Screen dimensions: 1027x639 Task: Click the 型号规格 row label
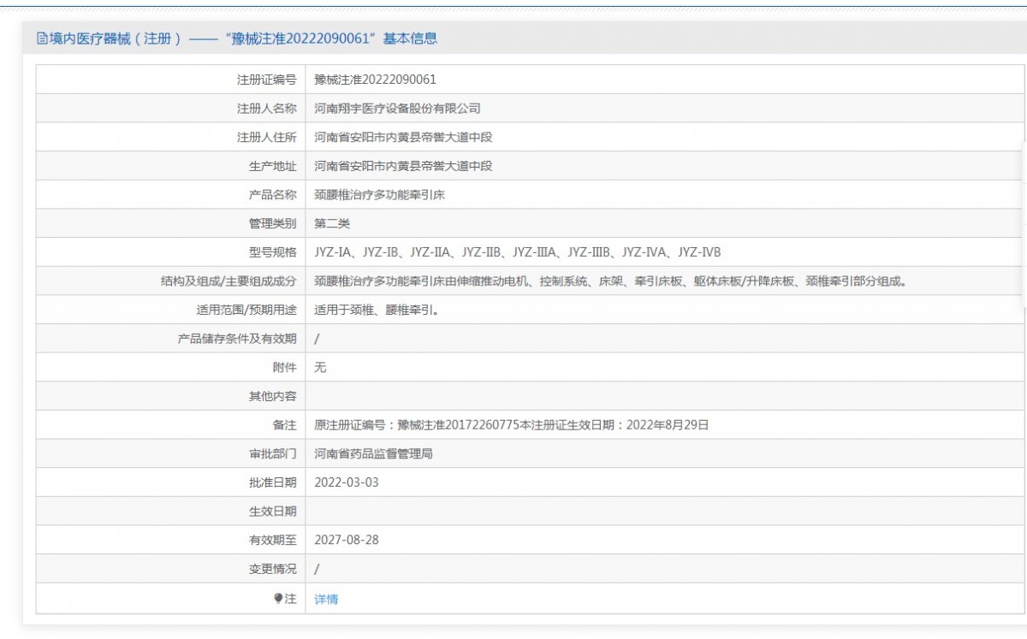coord(272,252)
